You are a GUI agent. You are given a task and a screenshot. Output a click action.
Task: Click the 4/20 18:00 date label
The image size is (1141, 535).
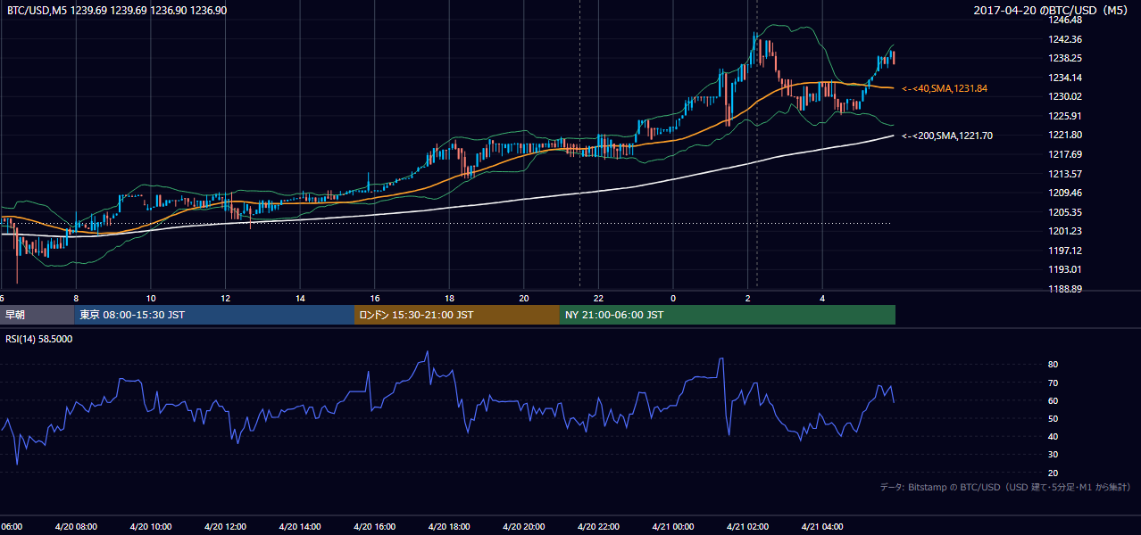449,526
